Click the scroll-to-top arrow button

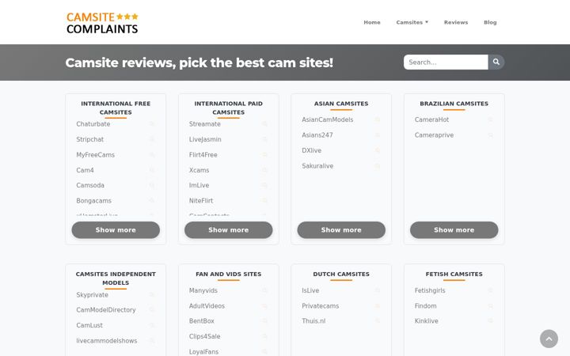549,339
